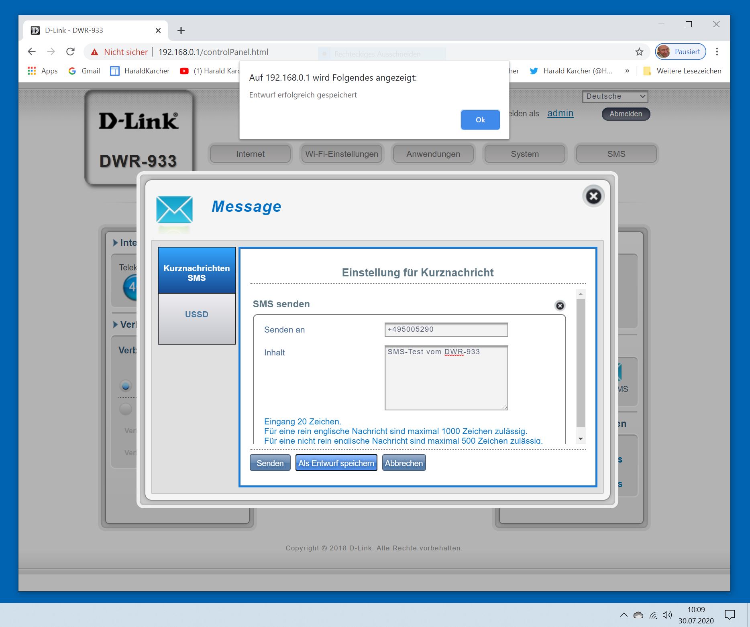Viewport: 750px width, 627px height.
Task: Show more bookmarks with chevron
Action: point(627,71)
